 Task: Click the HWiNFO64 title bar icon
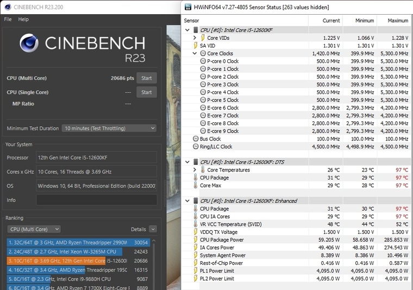188,7
